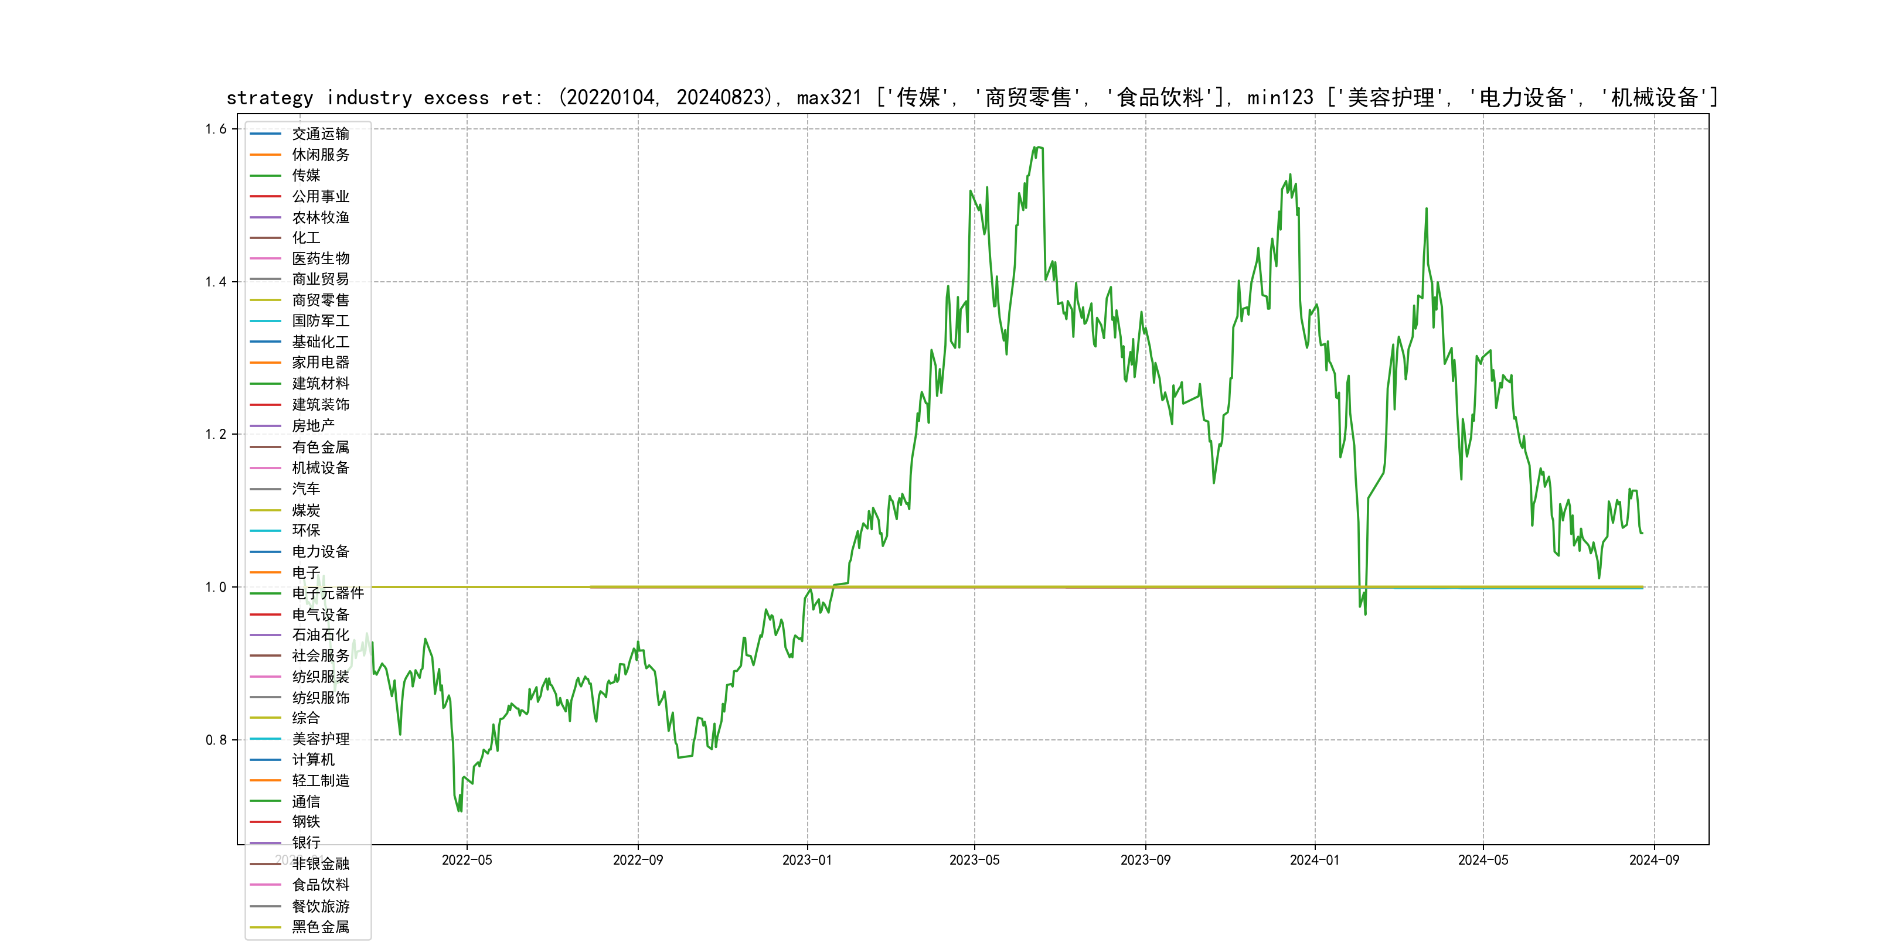The height and width of the screenshot is (949, 1899).
Task: Click the 电力设备 legend label
Action: click(321, 551)
